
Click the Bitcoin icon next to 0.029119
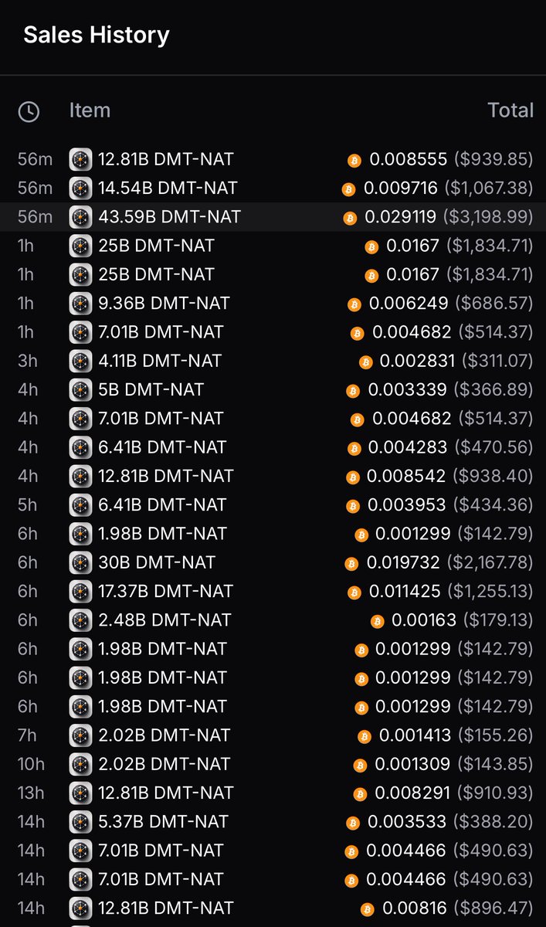click(x=350, y=218)
